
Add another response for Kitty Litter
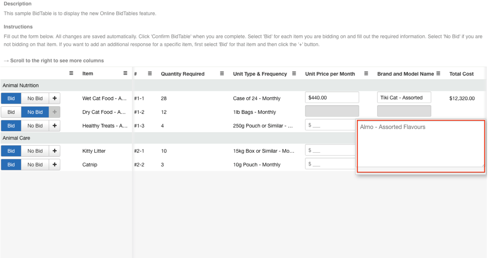55,151
